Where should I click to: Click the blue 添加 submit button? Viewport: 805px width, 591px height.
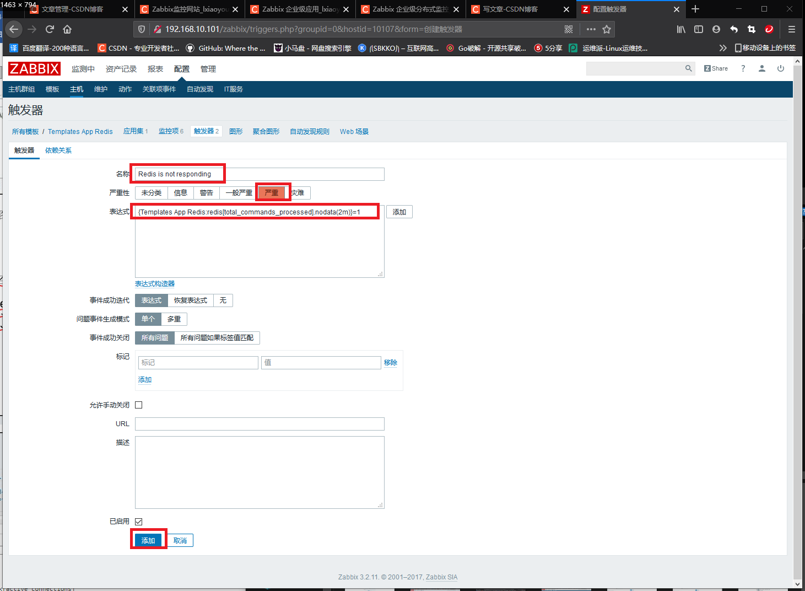point(148,541)
